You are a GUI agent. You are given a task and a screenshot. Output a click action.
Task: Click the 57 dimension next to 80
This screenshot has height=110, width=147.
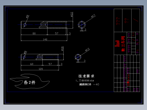pyautogui.click(x=57, y=33)
